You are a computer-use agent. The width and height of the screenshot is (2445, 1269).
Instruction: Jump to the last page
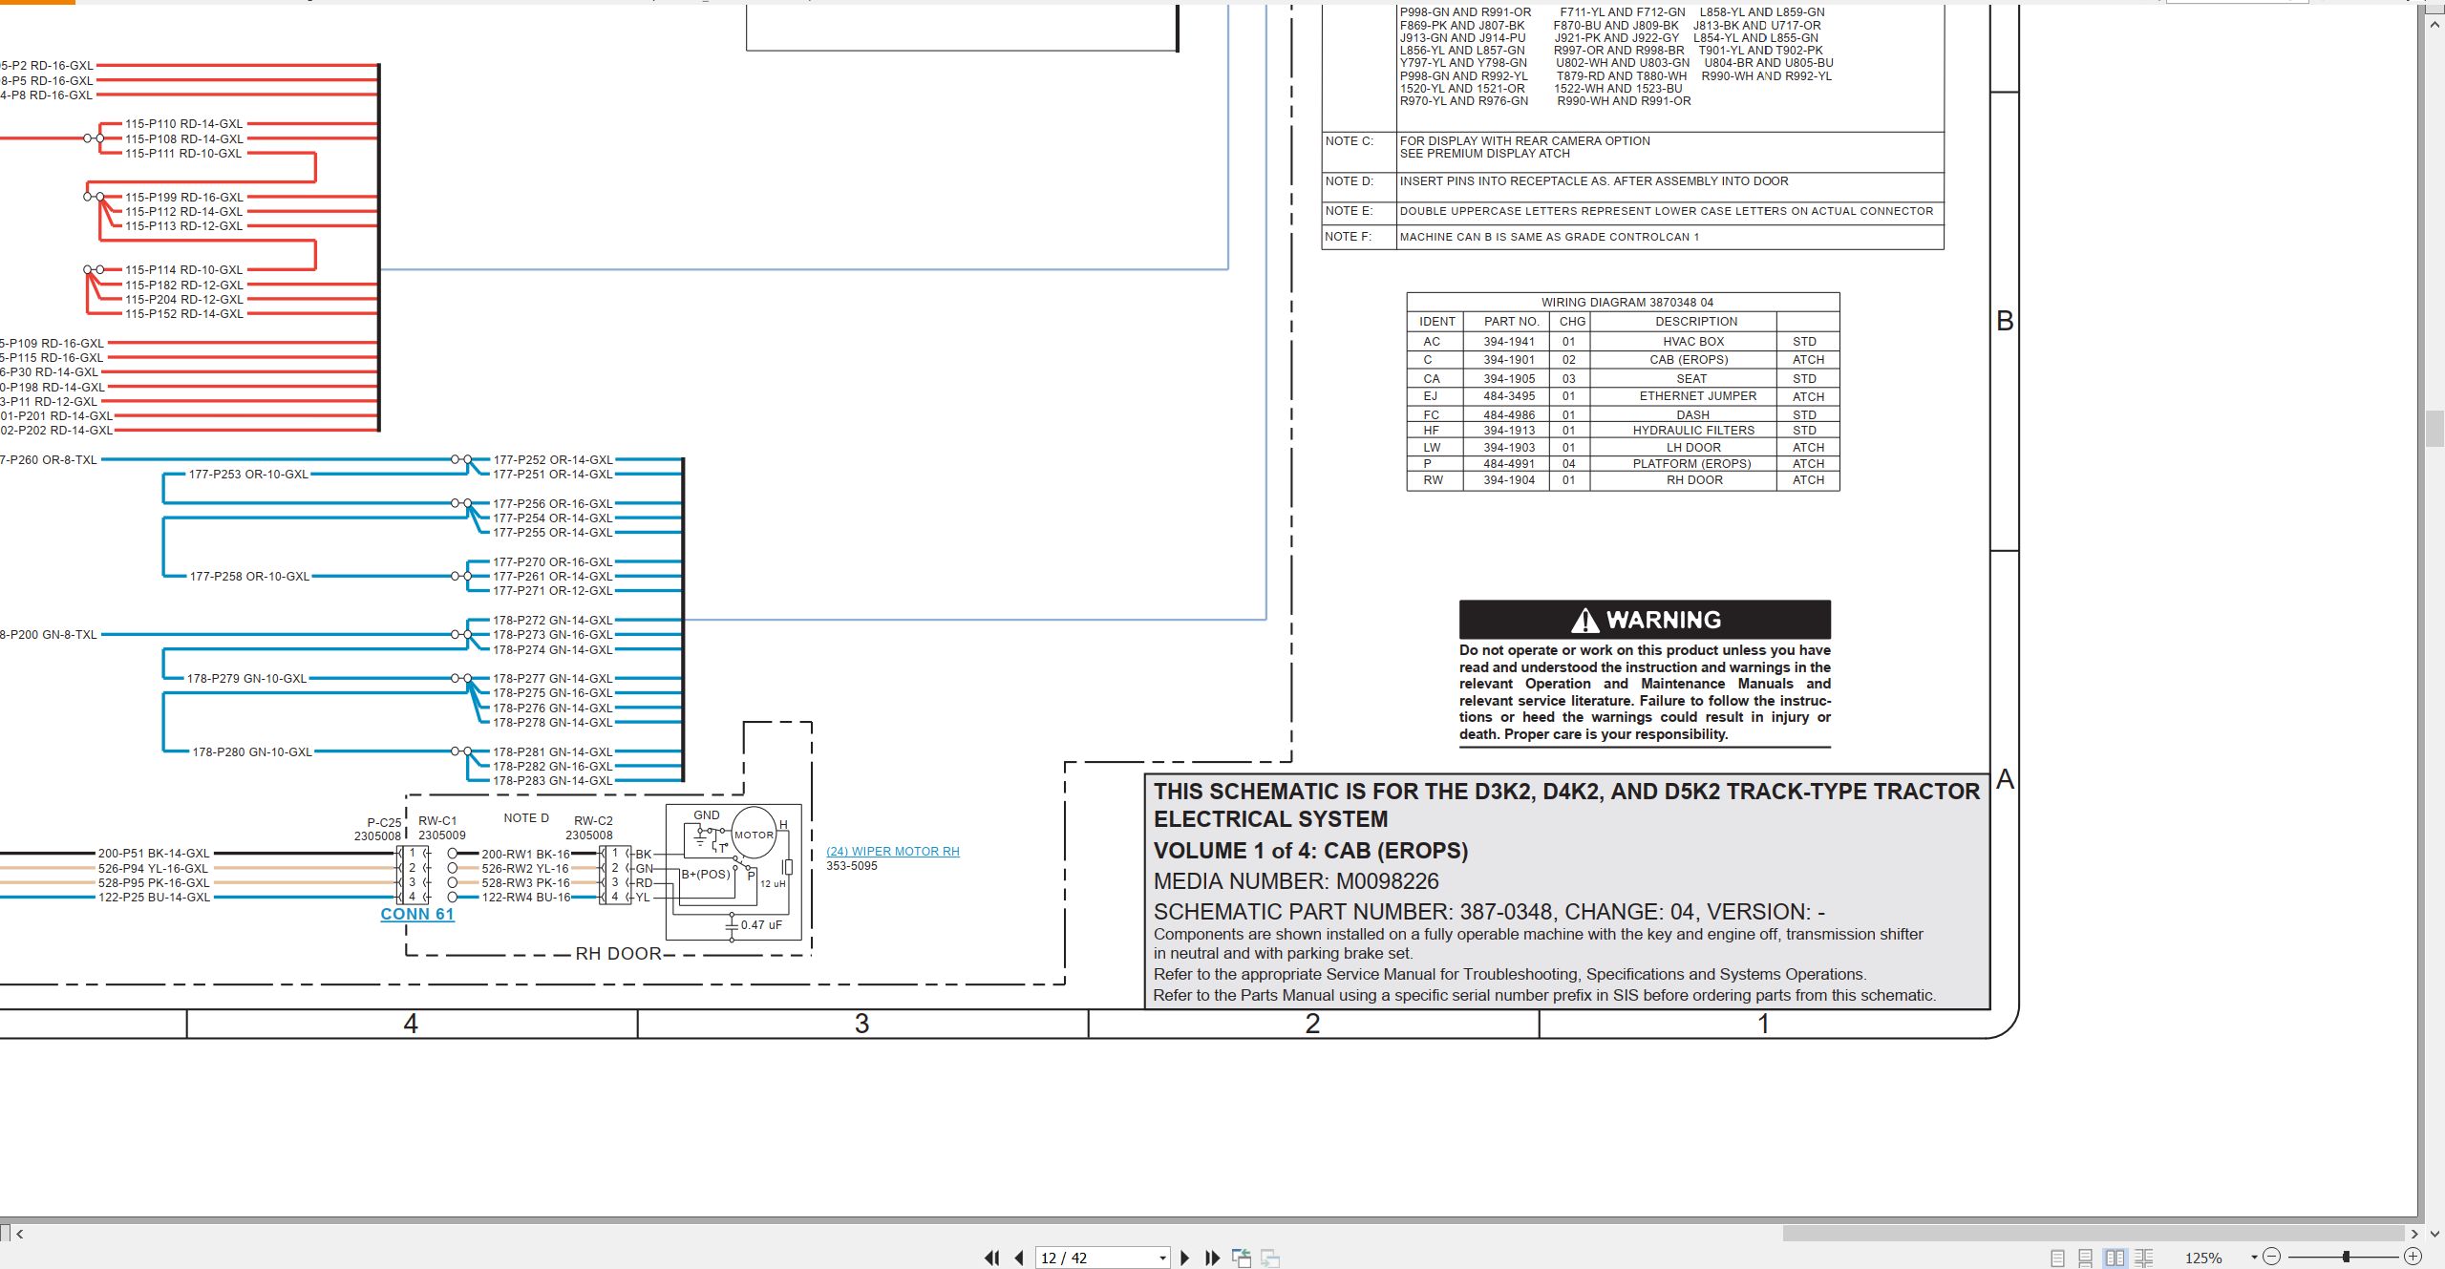[x=1213, y=1258]
